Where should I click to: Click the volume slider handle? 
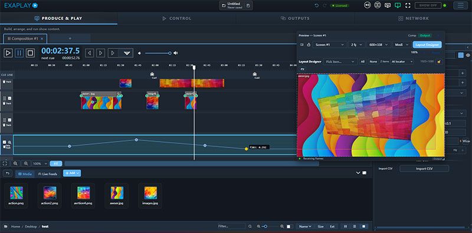coord(170,53)
